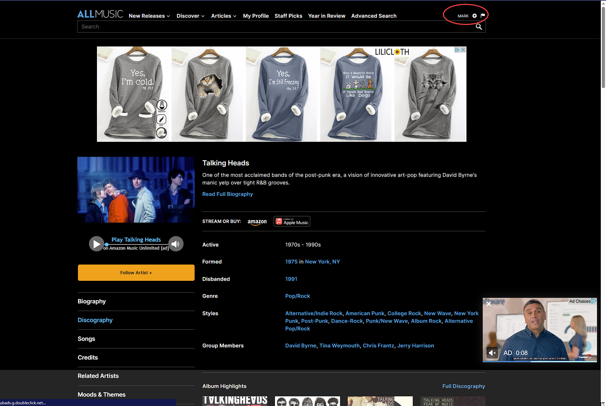Click the settings gear icon next to MARK
The height and width of the screenshot is (406, 606).
474,16
